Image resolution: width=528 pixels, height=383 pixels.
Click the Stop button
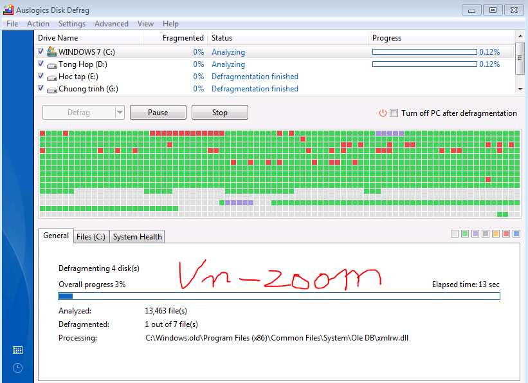tap(219, 112)
